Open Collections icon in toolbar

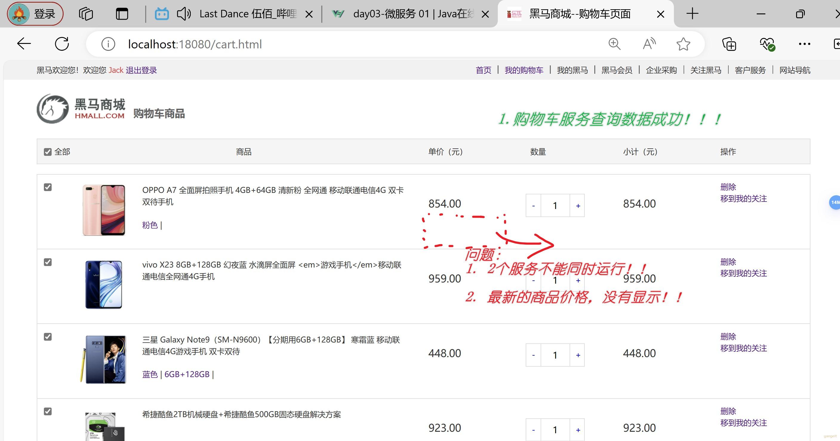pyautogui.click(x=729, y=44)
